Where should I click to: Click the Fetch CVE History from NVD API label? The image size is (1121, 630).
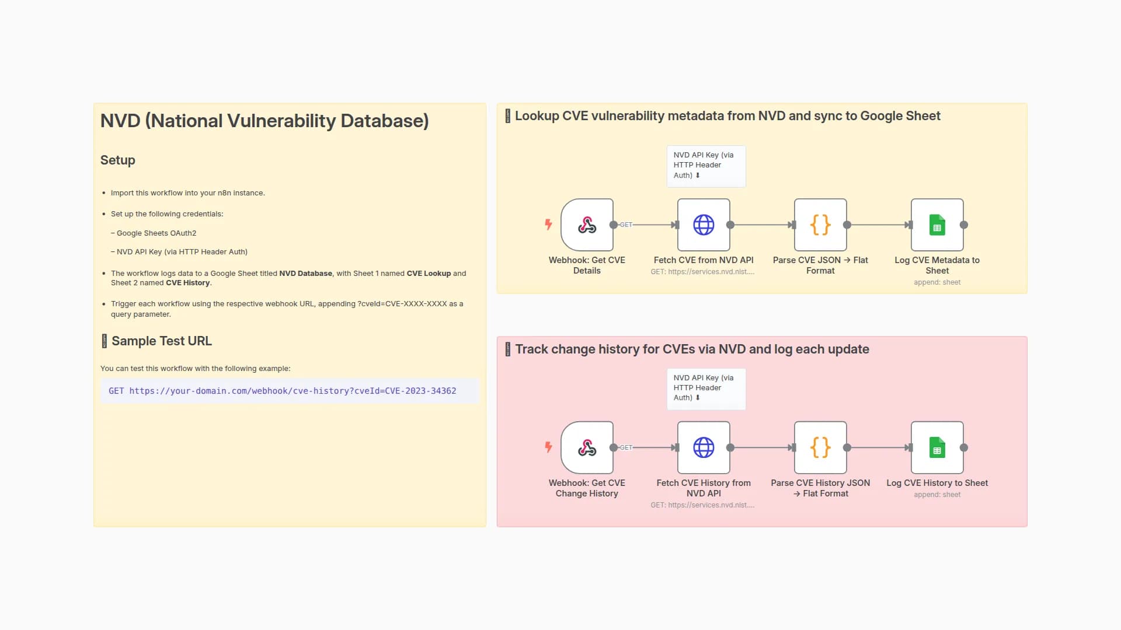704,488
